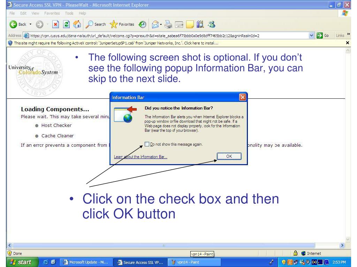Refresh the page with green arrows icon
Image resolution: width=357 pixels, height=267 pixels.
66,24
